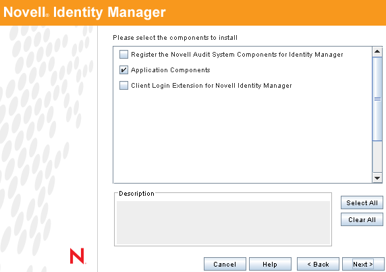Screen dimensions: 386x272
Task: Click the Clear All button
Action: (x=362, y=219)
